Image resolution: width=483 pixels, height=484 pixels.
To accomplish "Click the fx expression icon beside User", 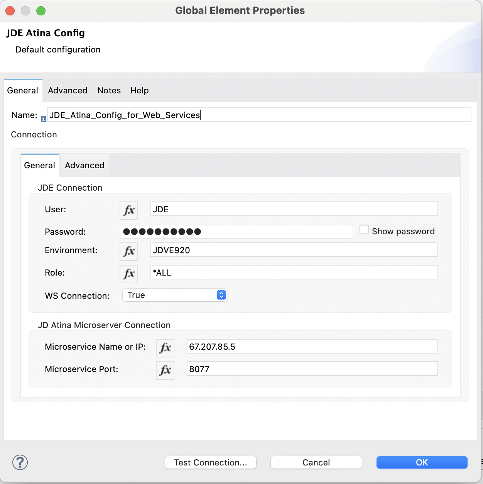I will coord(129,210).
